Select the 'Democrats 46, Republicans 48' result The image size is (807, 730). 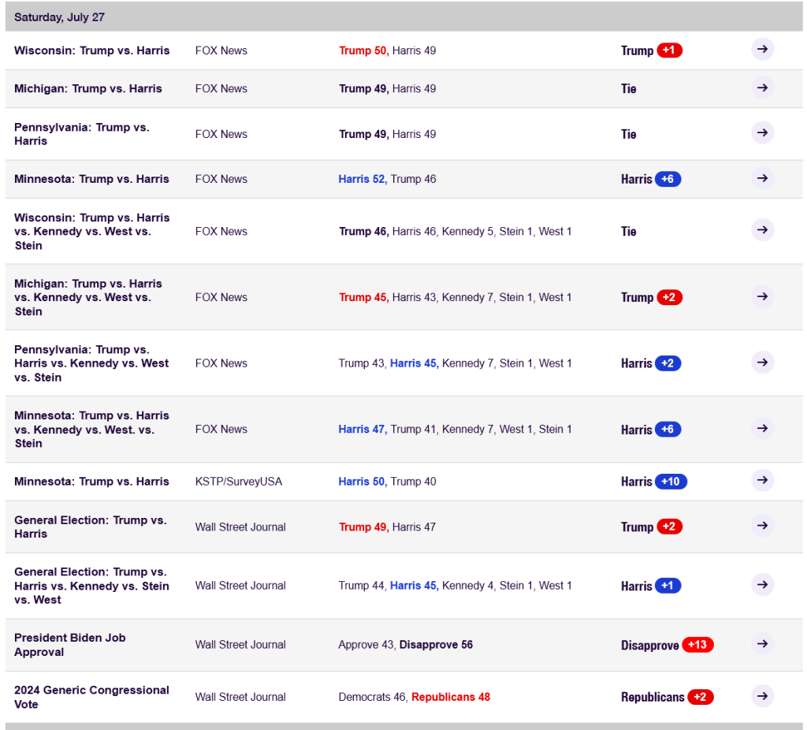click(415, 697)
